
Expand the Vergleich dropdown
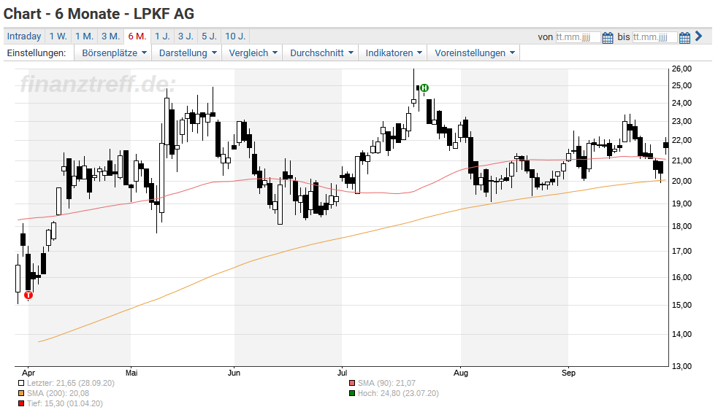(253, 53)
